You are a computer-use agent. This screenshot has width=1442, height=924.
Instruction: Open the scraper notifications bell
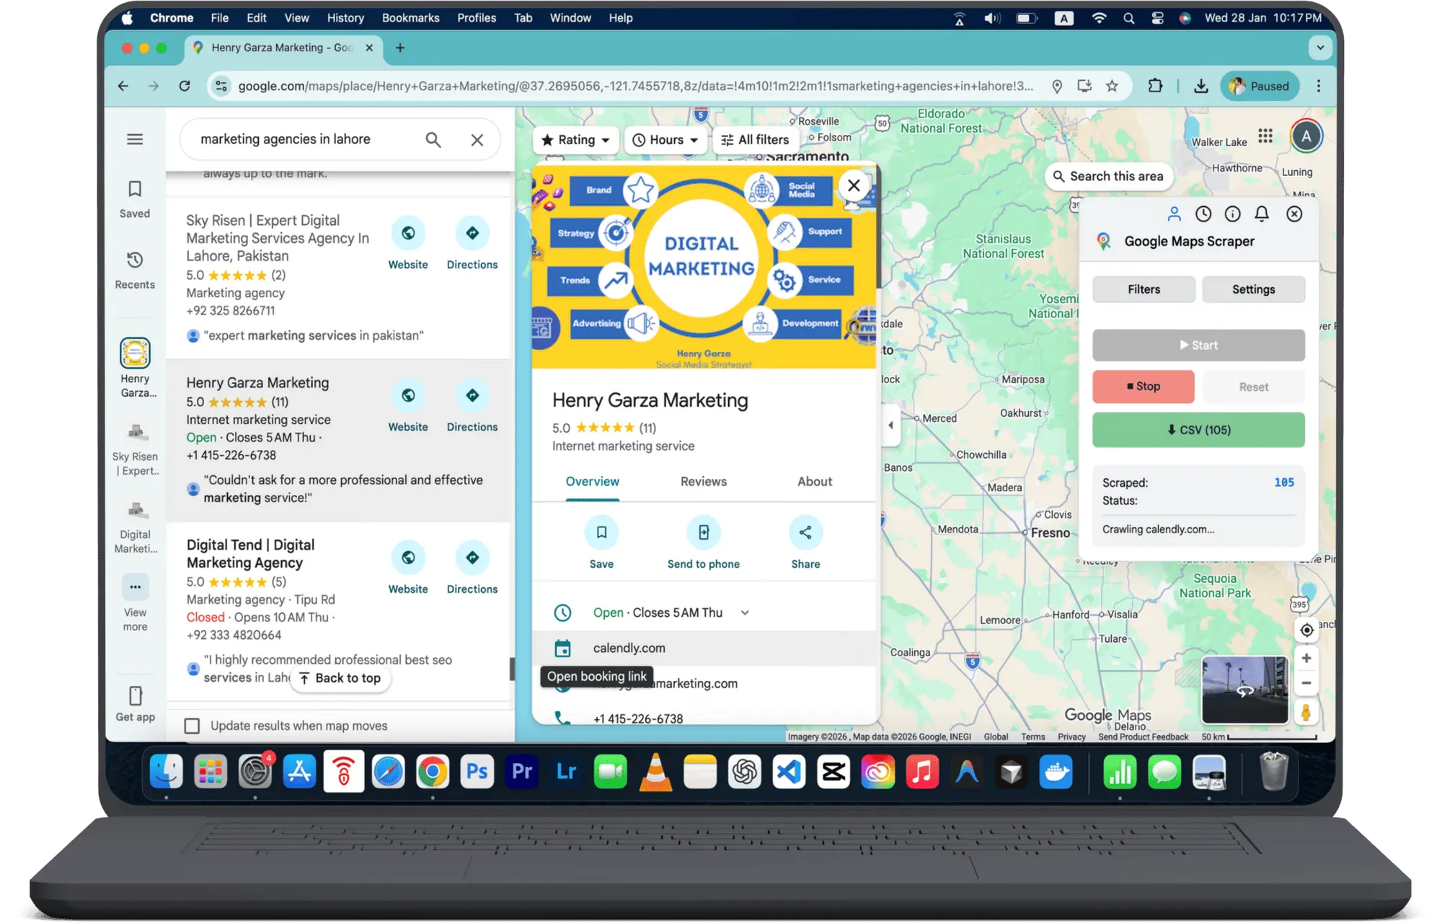pyautogui.click(x=1262, y=214)
